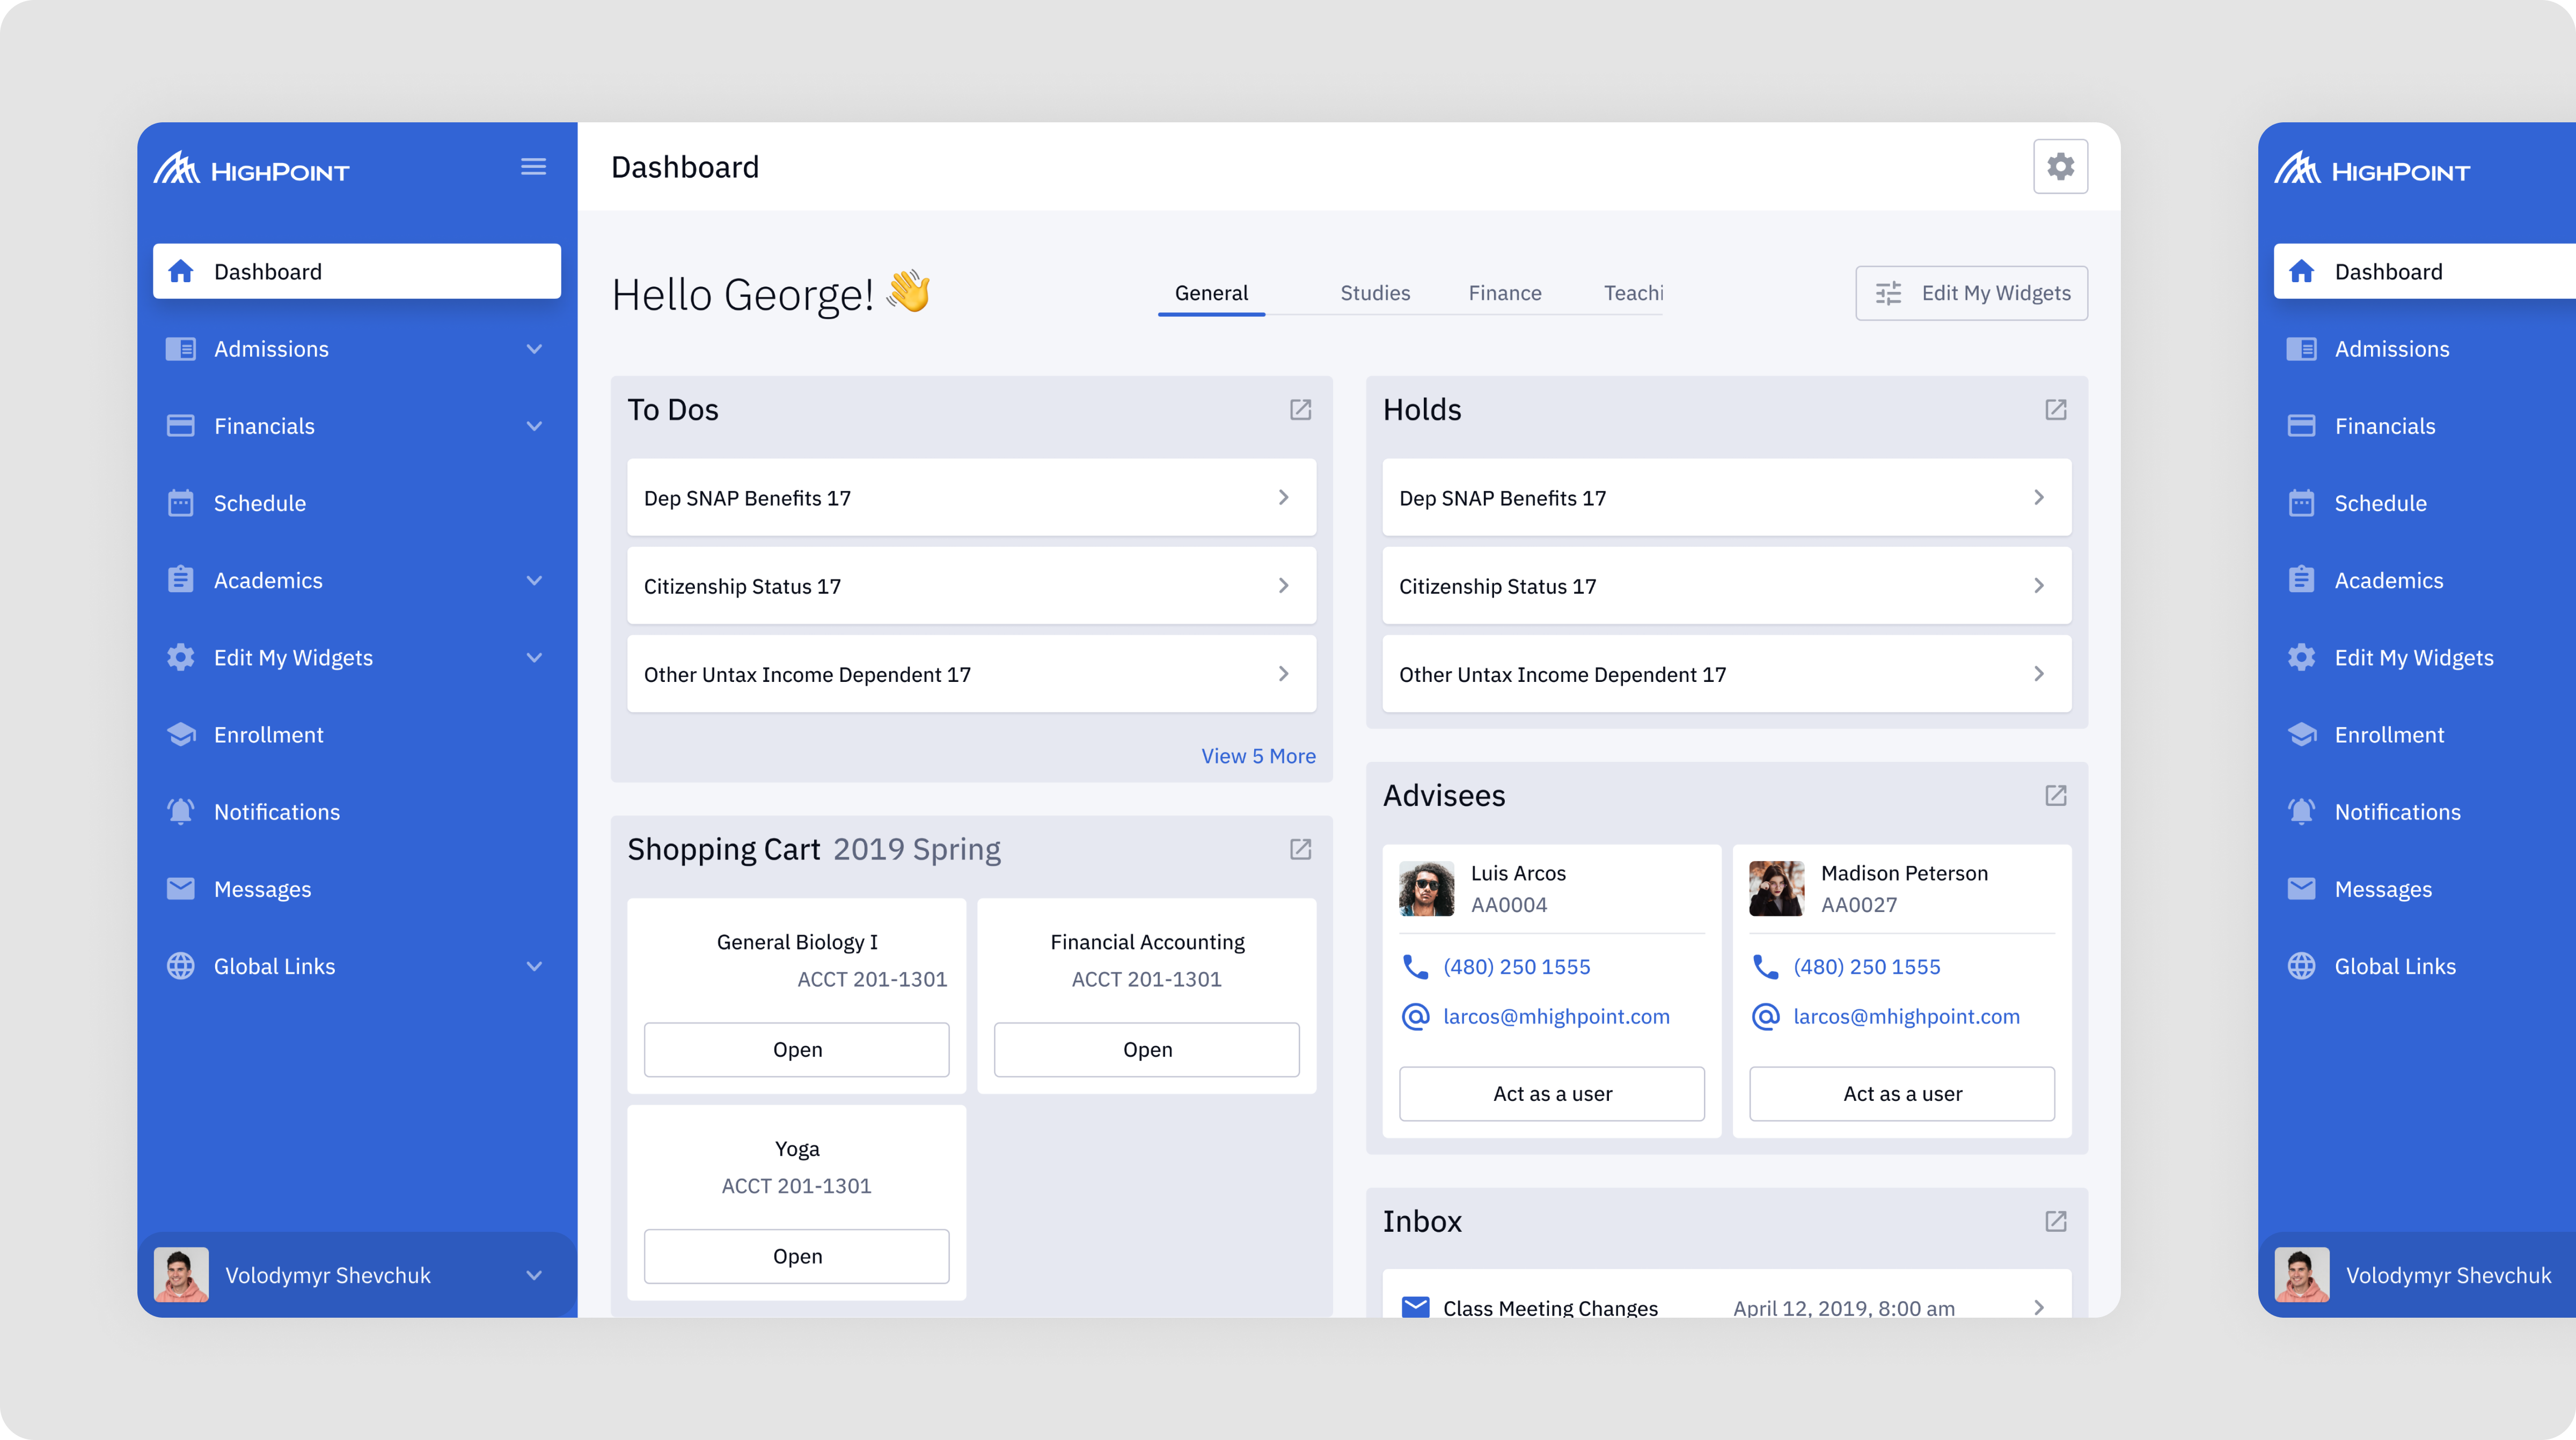The height and width of the screenshot is (1440, 2576).
Task: Open Inbox widget external link icon
Action: coord(2055,1221)
